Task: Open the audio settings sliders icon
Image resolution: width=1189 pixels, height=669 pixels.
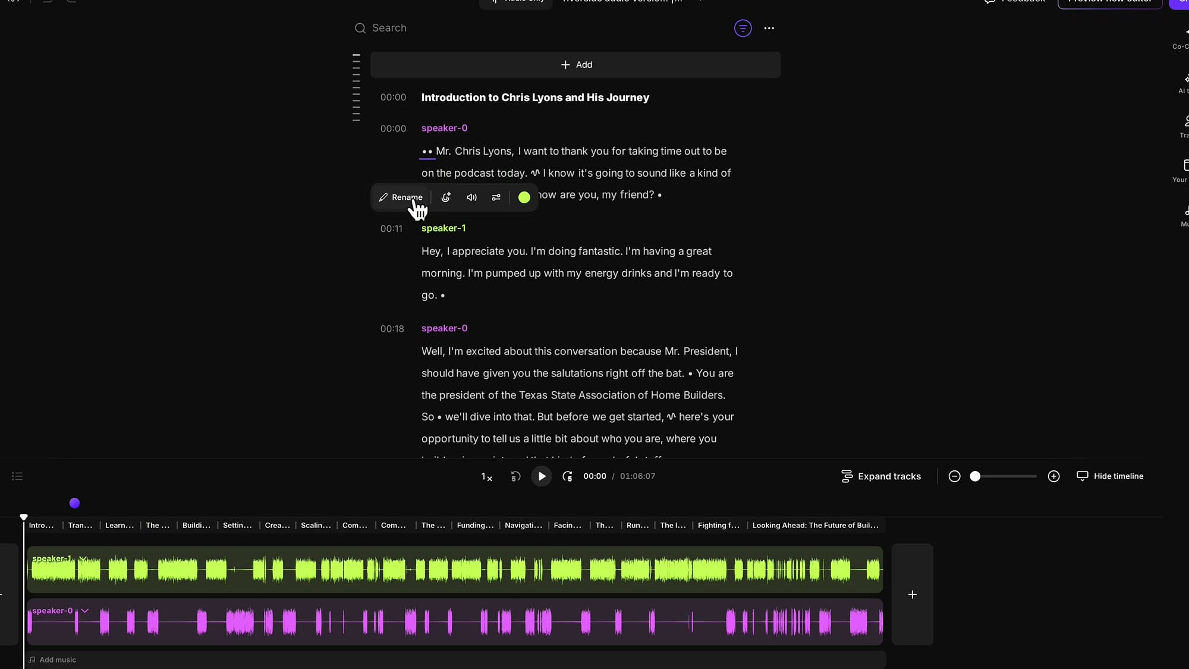Action: (x=496, y=197)
